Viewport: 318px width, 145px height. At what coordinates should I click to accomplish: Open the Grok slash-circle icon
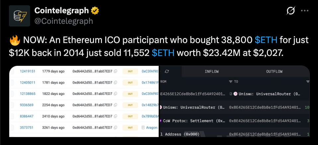point(290,11)
